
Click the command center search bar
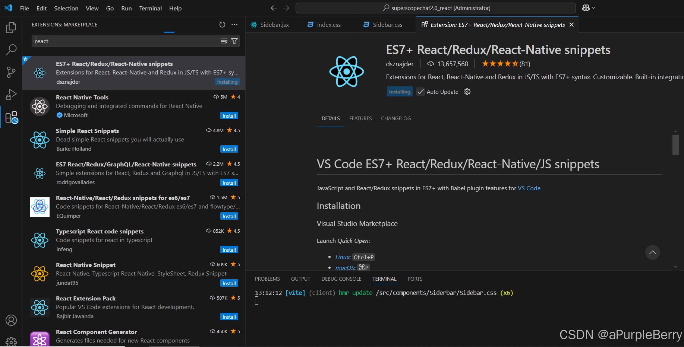coord(436,8)
